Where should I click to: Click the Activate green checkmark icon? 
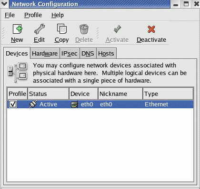(x=117, y=29)
